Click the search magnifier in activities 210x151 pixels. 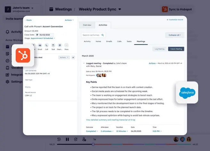coord(102,35)
